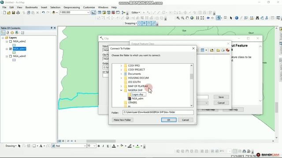282x158 pixels.
Task: Open the Table Of Contents window icon
Action: 100,13
